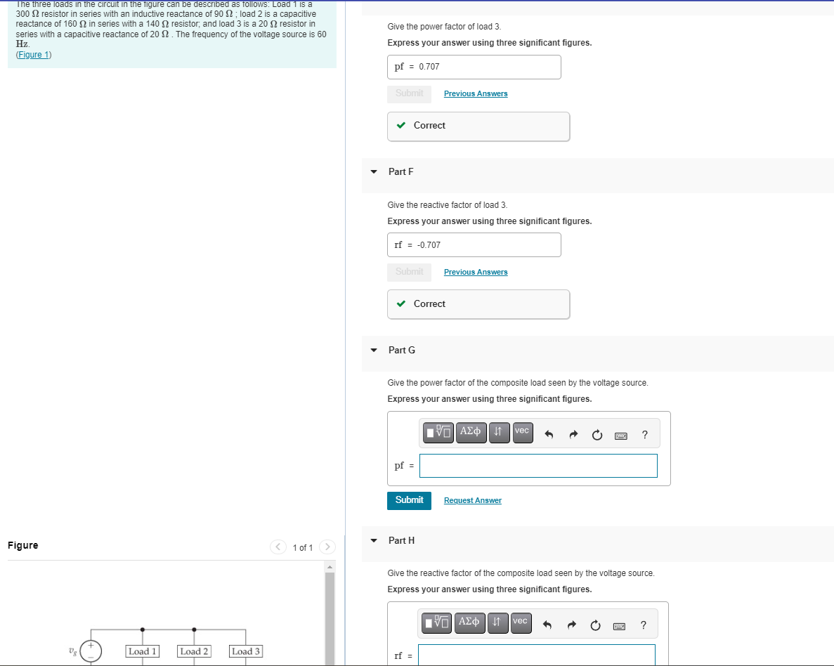The image size is (834, 666).
Task: Go to the previous figure
Action: click(x=278, y=547)
